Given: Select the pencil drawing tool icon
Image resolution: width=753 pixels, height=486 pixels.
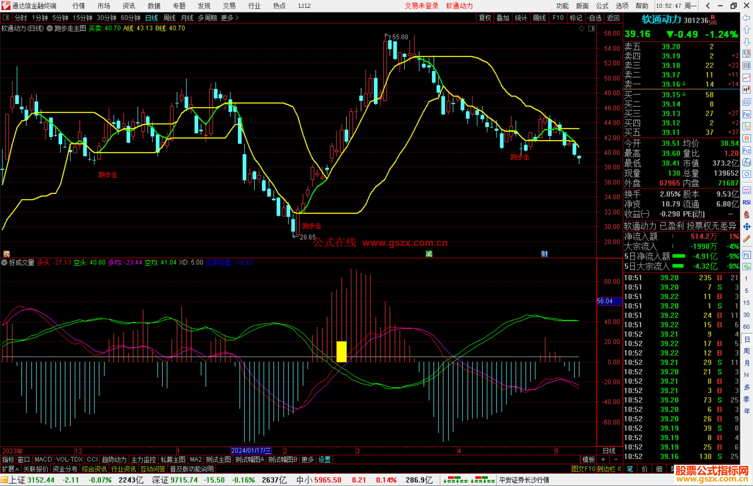Looking at the screenshot, I should click(x=746, y=239).
